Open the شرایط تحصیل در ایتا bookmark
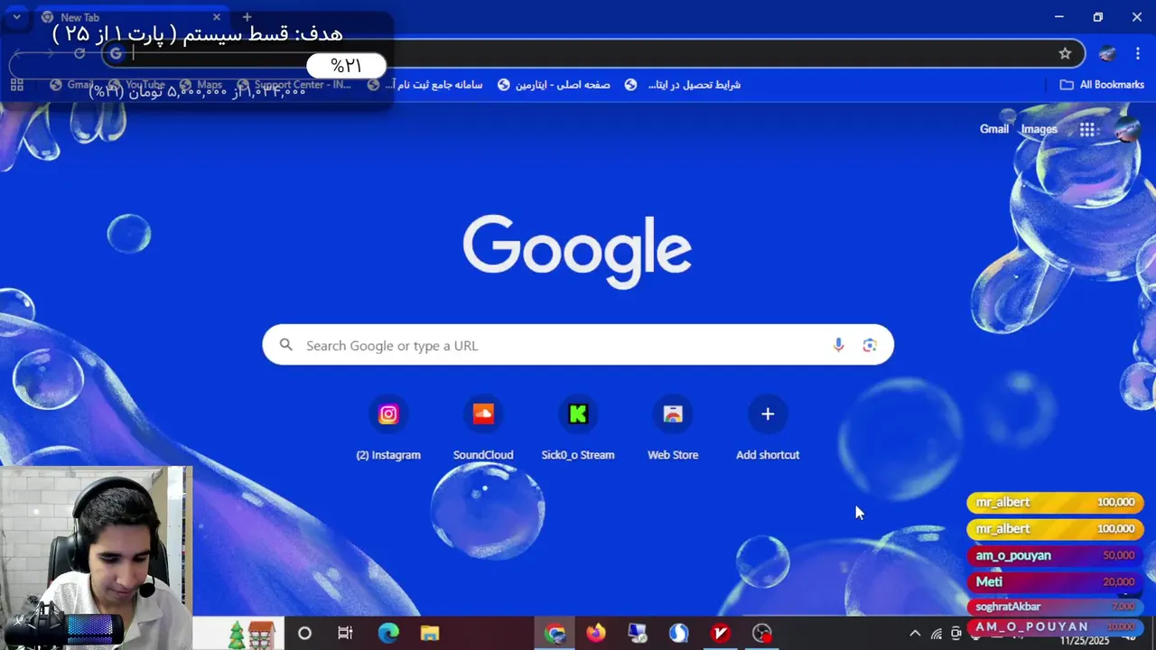Viewport: 1156px width, 650px height. (683, 85)
